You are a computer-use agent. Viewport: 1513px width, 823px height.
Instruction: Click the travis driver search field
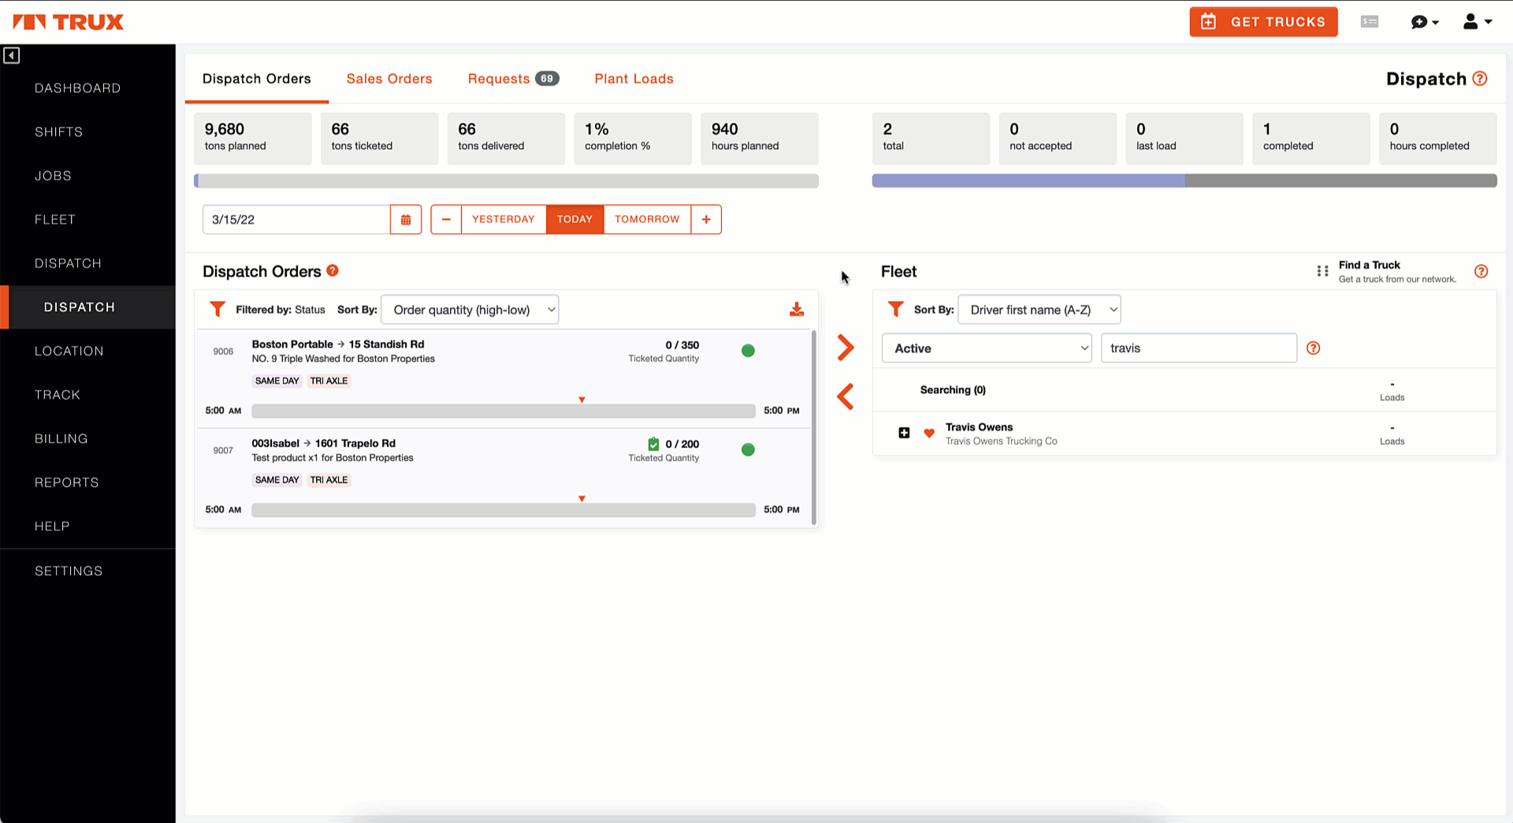tap(1199, 348)
